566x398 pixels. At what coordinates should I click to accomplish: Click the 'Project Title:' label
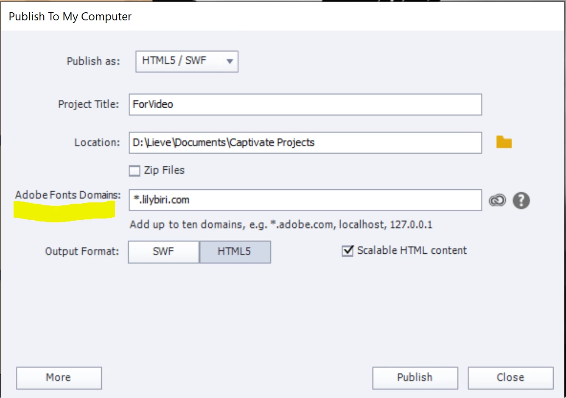click(88, 104)
